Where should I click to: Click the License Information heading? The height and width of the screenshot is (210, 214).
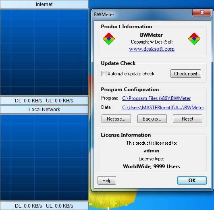126,135
